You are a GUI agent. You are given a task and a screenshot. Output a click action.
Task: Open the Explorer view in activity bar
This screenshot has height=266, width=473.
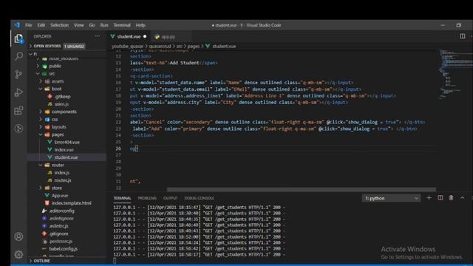pos(18,38)
